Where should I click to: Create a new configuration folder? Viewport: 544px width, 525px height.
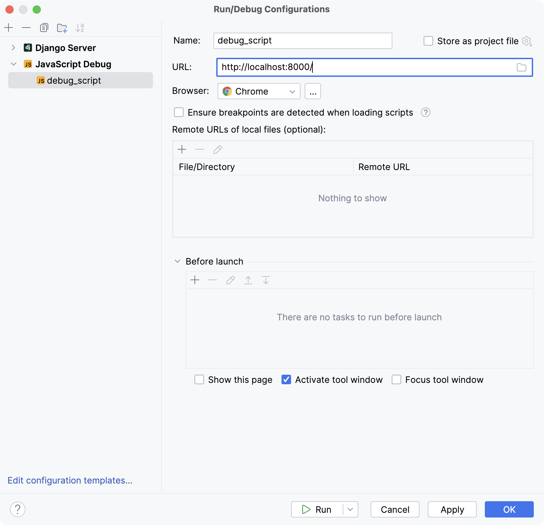(x=62, y=28)
